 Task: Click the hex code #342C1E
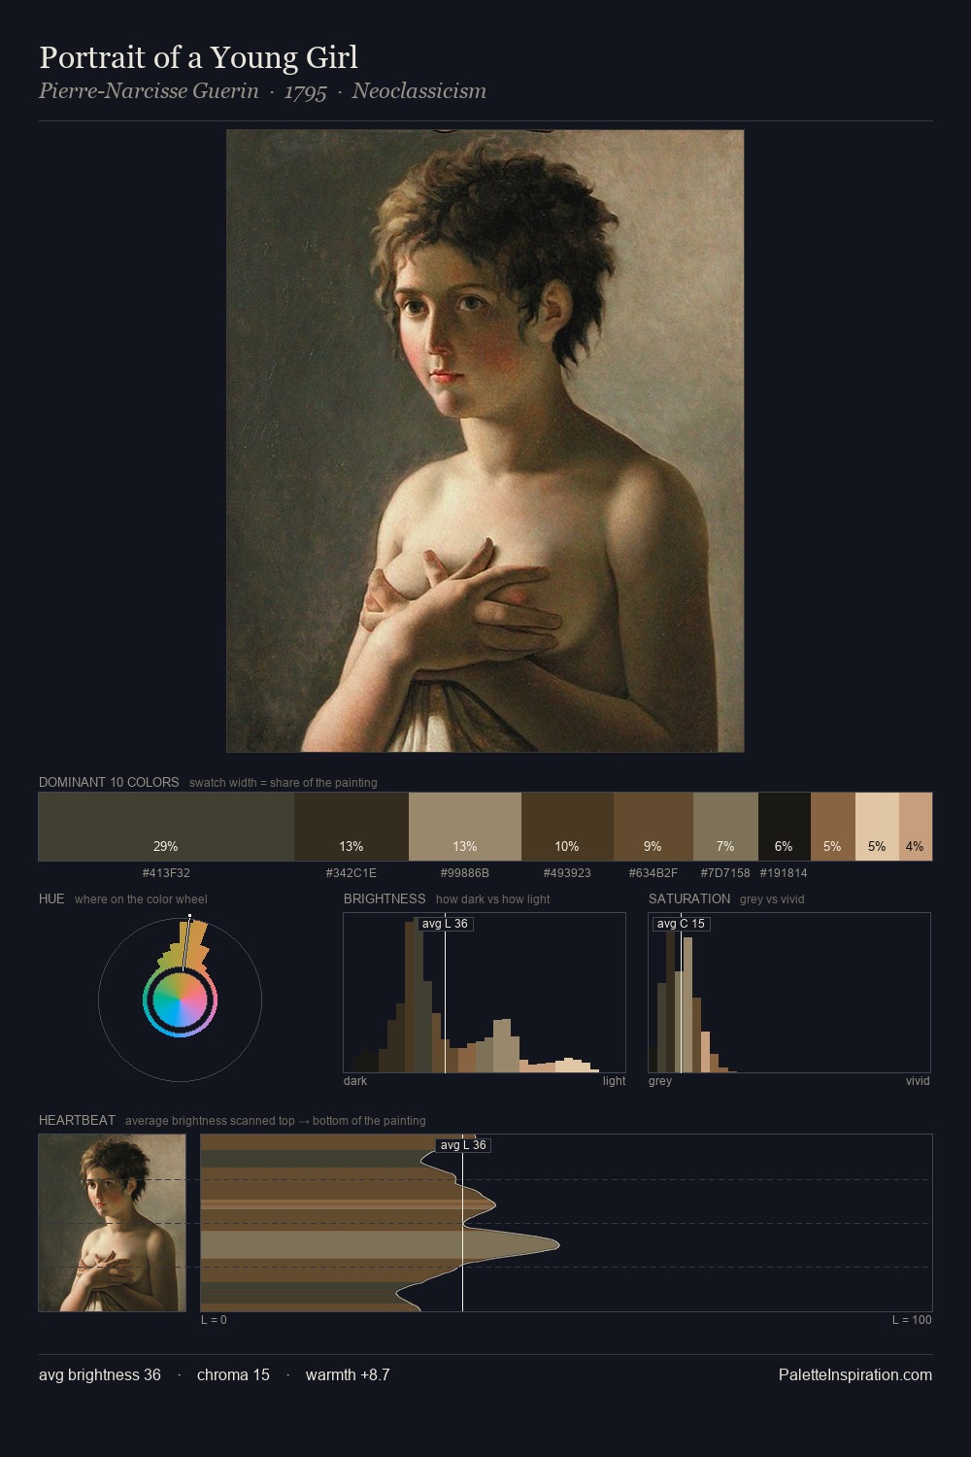(x=352, y=873)
